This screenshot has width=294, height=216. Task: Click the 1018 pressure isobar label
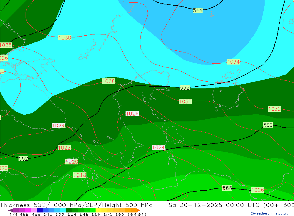click(80, 175)
